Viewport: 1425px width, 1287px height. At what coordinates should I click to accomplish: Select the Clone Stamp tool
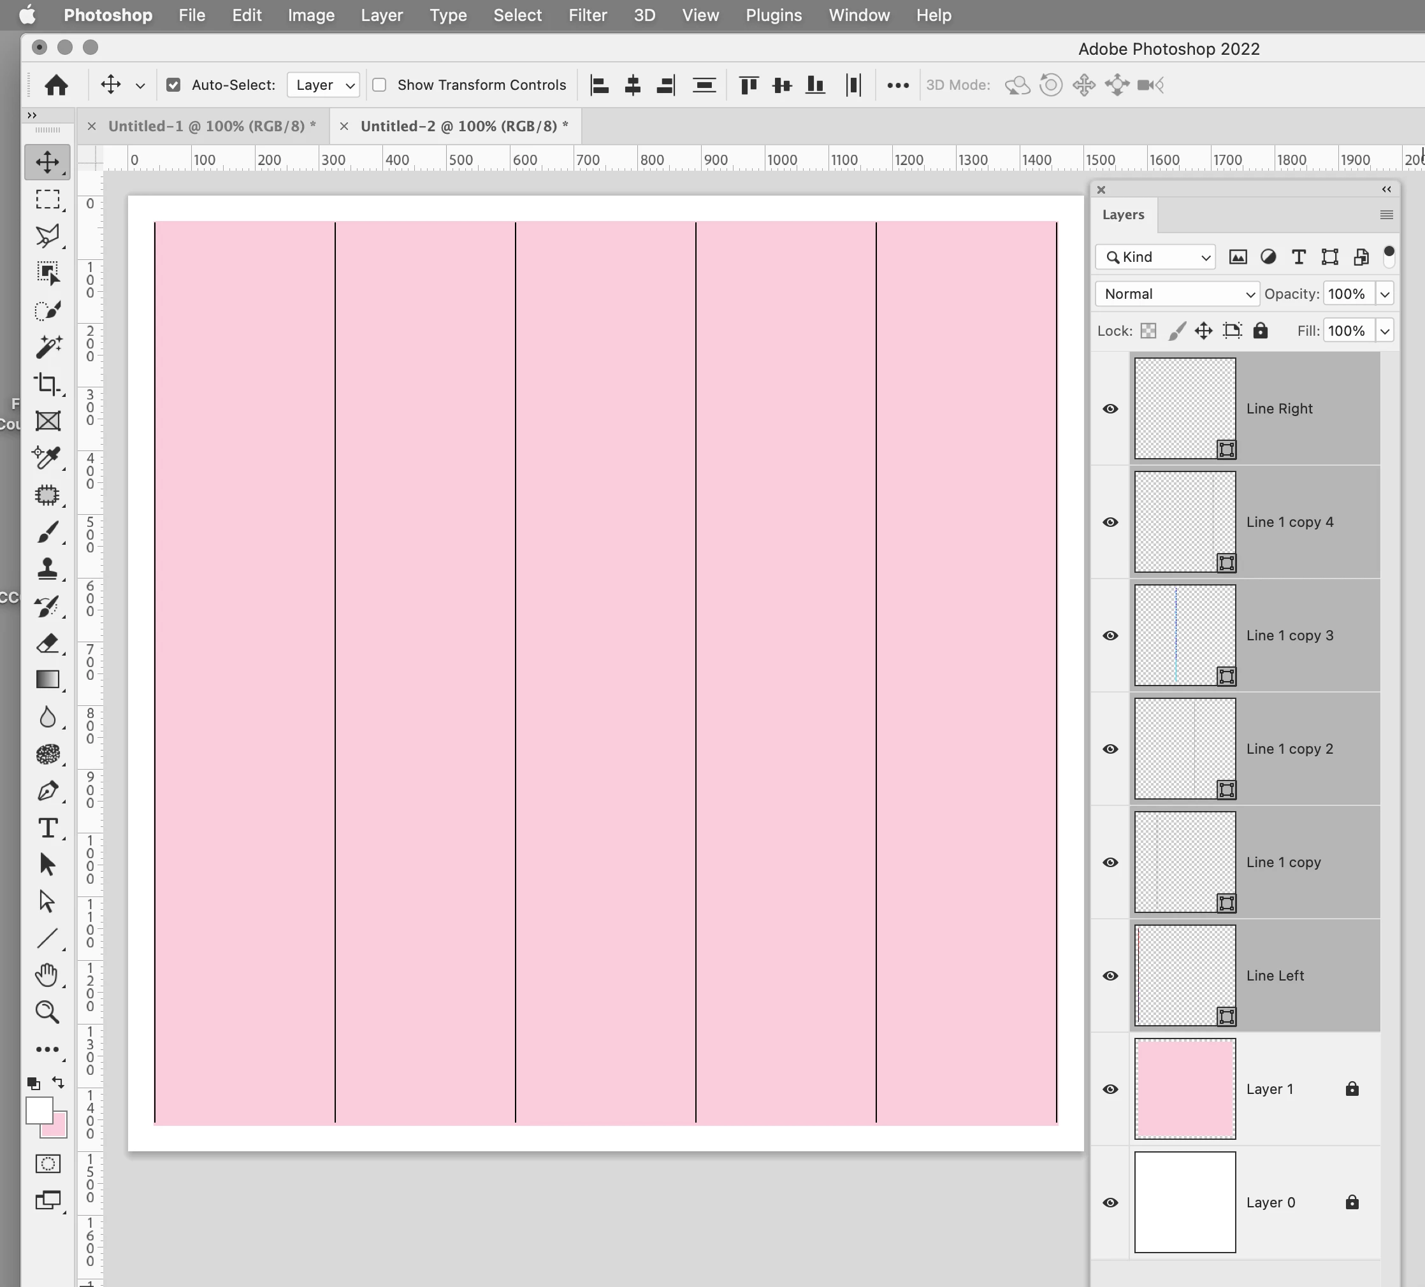coord(47,568)
